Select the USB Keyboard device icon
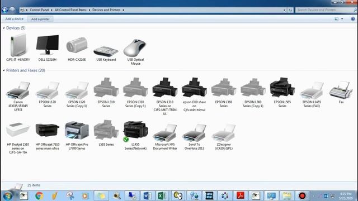The image size is (358, 201). click(106, 51)
